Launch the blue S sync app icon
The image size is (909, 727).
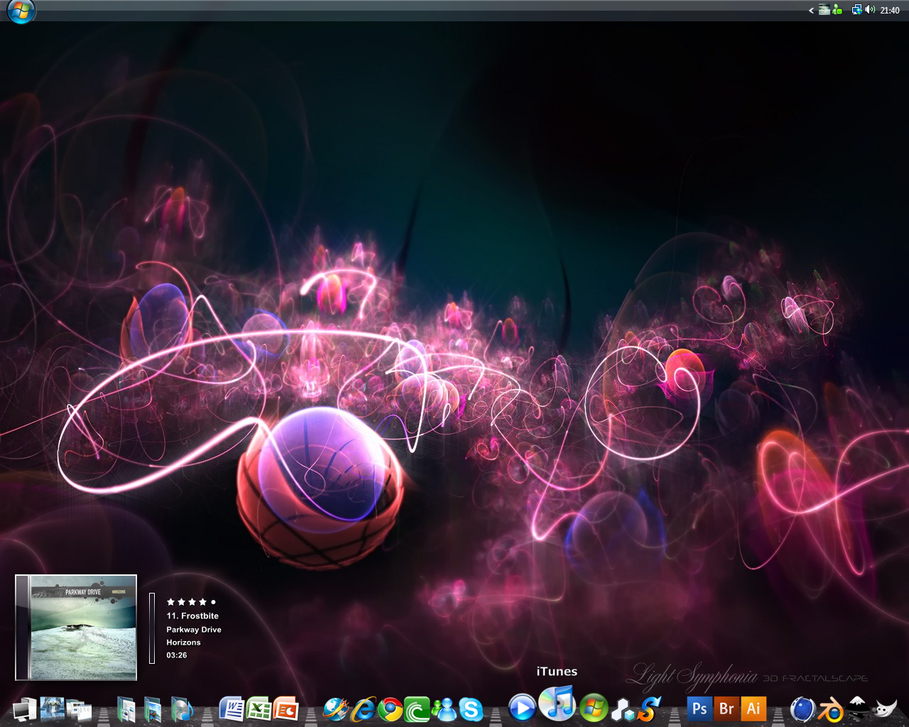point(648,709)
